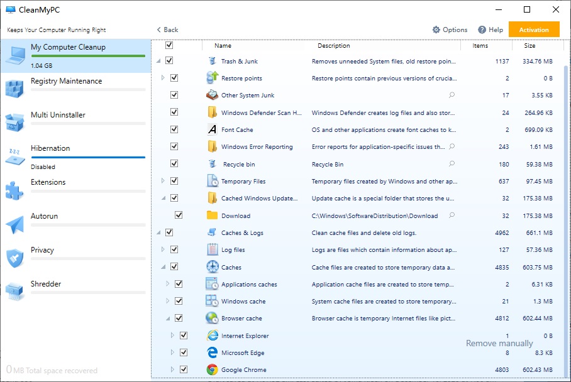Open the Hibernation section
Image resolution: width=571 pixels, height=382 pixels.
click(75, 157)
